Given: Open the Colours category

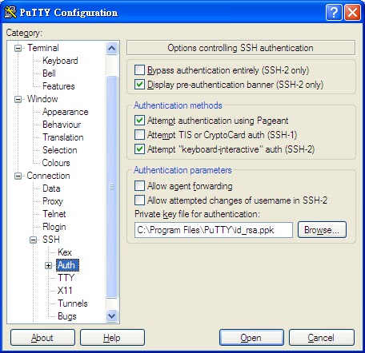Looking at the screenshot, I should click(56, 163).
